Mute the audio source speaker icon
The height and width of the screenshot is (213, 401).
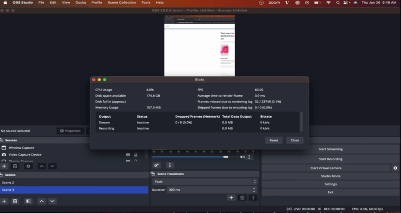click(x=242, y=157)
